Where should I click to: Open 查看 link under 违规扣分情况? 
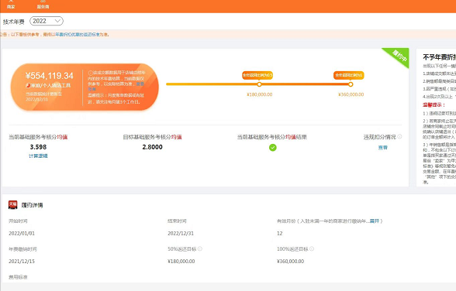click(x=383, y=148)
